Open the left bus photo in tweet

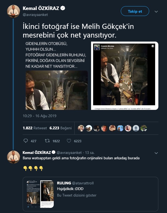[57, 90]
